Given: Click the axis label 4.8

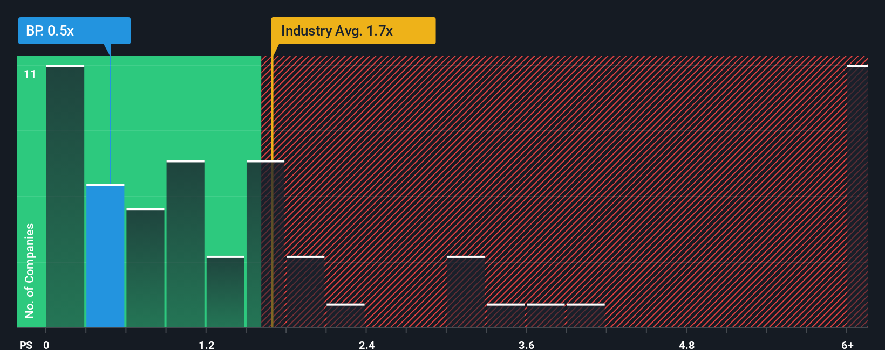Looking at the screenshot, I should point(686,345).
